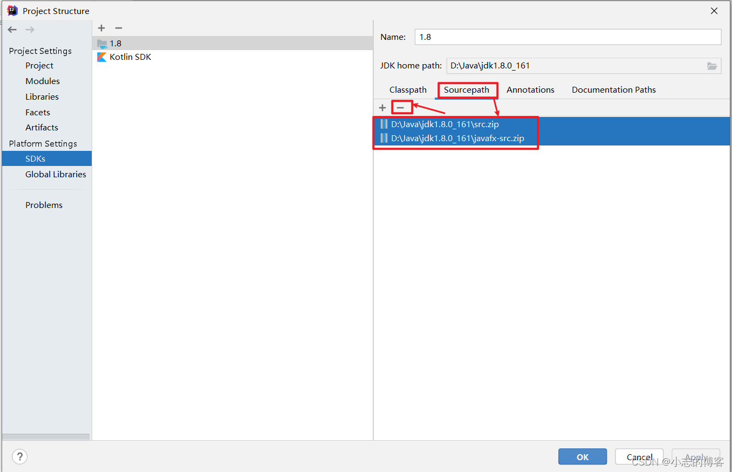The image size is (732, 472).
Task: Open the Project settings page
Action: click(39, 65)
